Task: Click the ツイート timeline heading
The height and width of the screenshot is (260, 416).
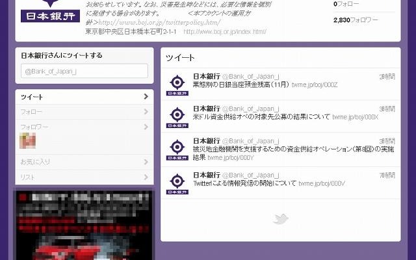Action: click(180, 58)
